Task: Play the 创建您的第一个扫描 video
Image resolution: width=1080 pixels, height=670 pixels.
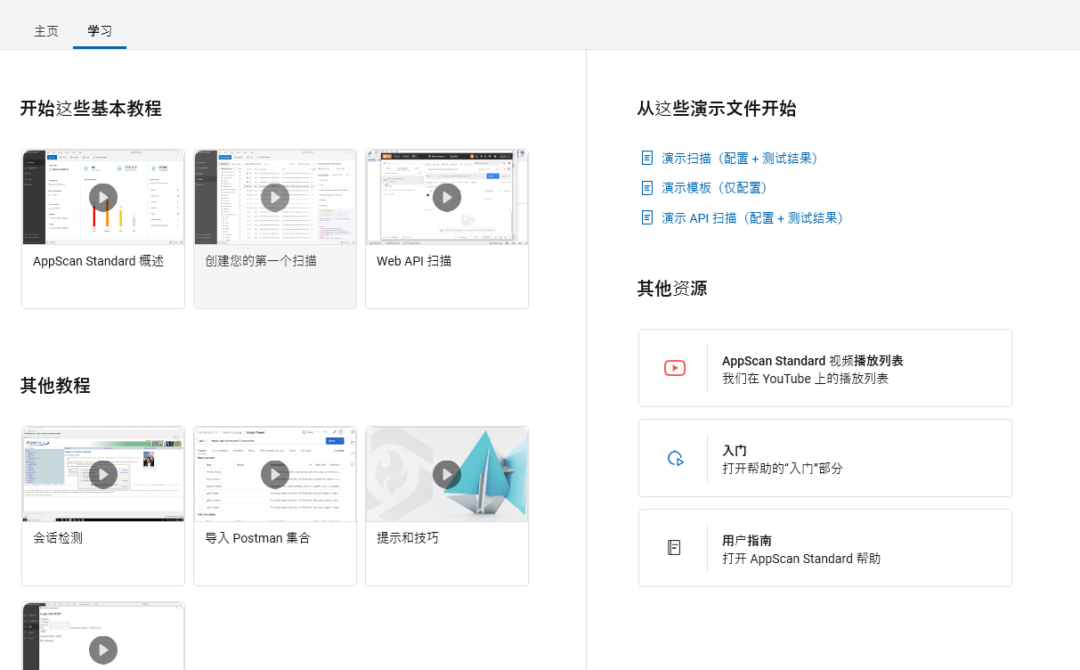Action: click(x=275, y=197)
